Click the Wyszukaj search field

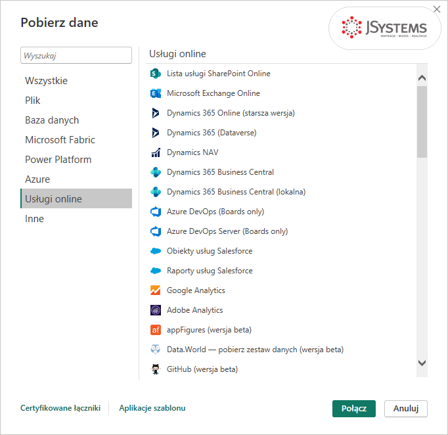click(76, 55)
